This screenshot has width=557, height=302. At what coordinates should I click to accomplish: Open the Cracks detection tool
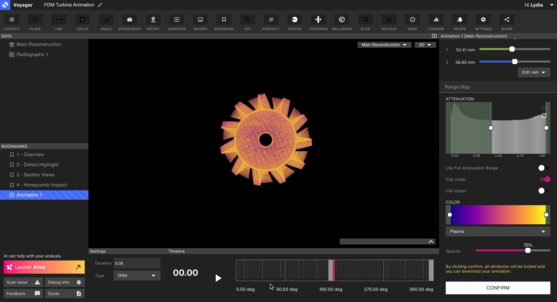coord(294,22)
